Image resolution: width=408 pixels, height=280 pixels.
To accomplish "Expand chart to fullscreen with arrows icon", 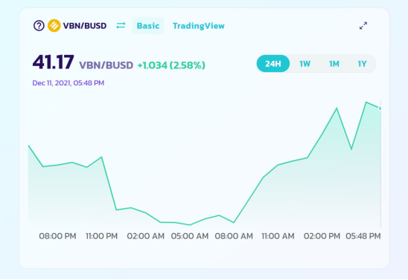I will (x=363, y=25).
